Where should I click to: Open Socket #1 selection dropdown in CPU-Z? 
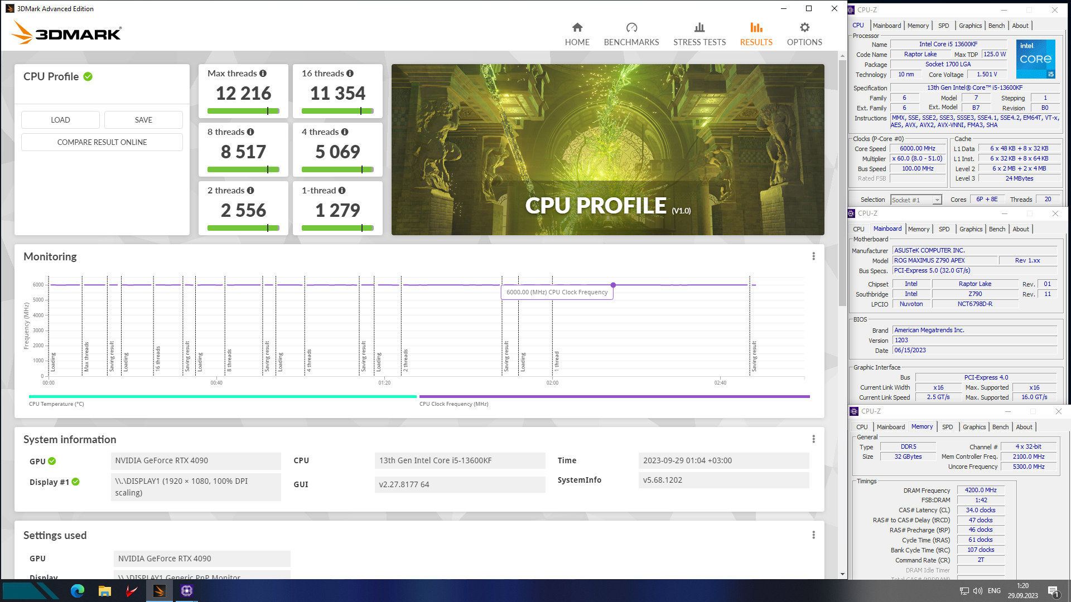pos(916,200)
